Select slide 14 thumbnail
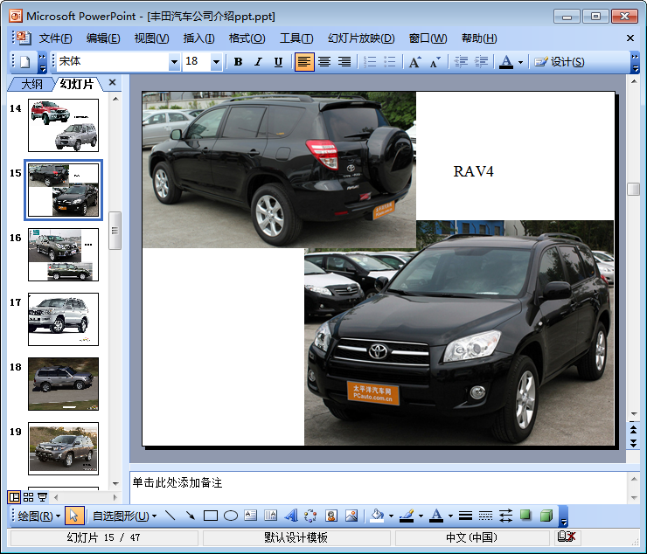Viewport: 647px width, 554px height. click(63, 125)
